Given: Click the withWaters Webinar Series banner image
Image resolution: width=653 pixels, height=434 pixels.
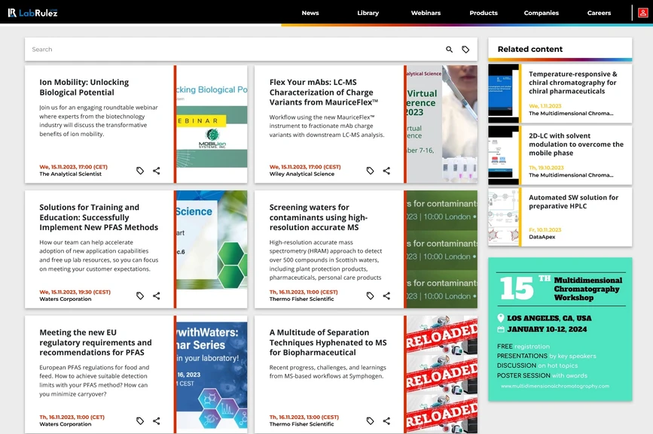Looking at the screenshot, I should click(x=212, y=374).
